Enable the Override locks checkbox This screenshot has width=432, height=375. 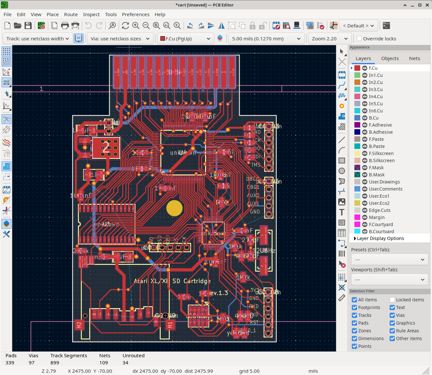point(359,38)
